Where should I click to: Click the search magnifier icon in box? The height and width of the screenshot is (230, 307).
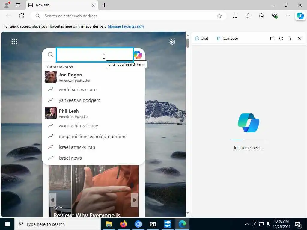click(50, 55)
